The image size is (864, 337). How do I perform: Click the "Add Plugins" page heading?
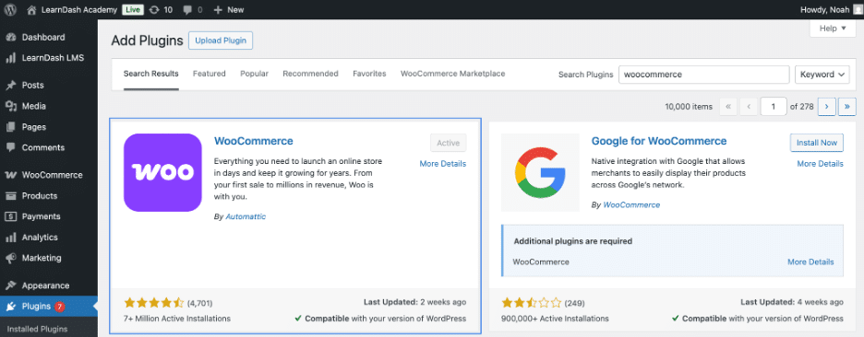click(147, 41)
